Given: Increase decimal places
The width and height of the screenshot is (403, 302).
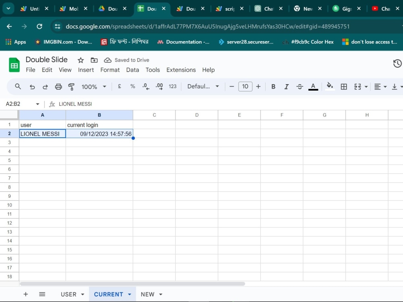Looking at the screenshot, I should tap(159, 87).
